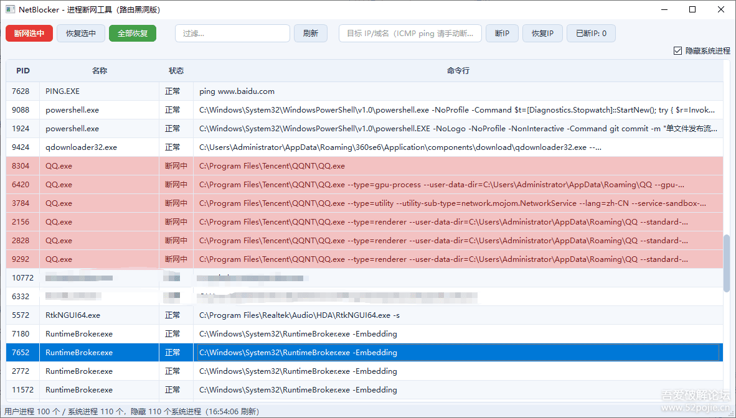The height and width of the screenshot is (418, 736).
Task: Select PID 8304 cell of QQ.exe
Action: pyautogui.click(x=23, y=166)
